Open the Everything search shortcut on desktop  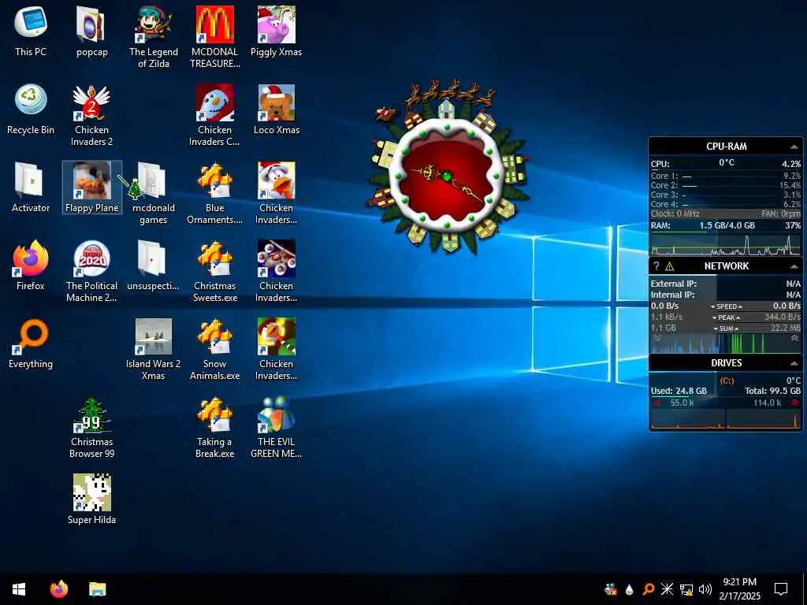pyautogui.click(x=31, y=344)
